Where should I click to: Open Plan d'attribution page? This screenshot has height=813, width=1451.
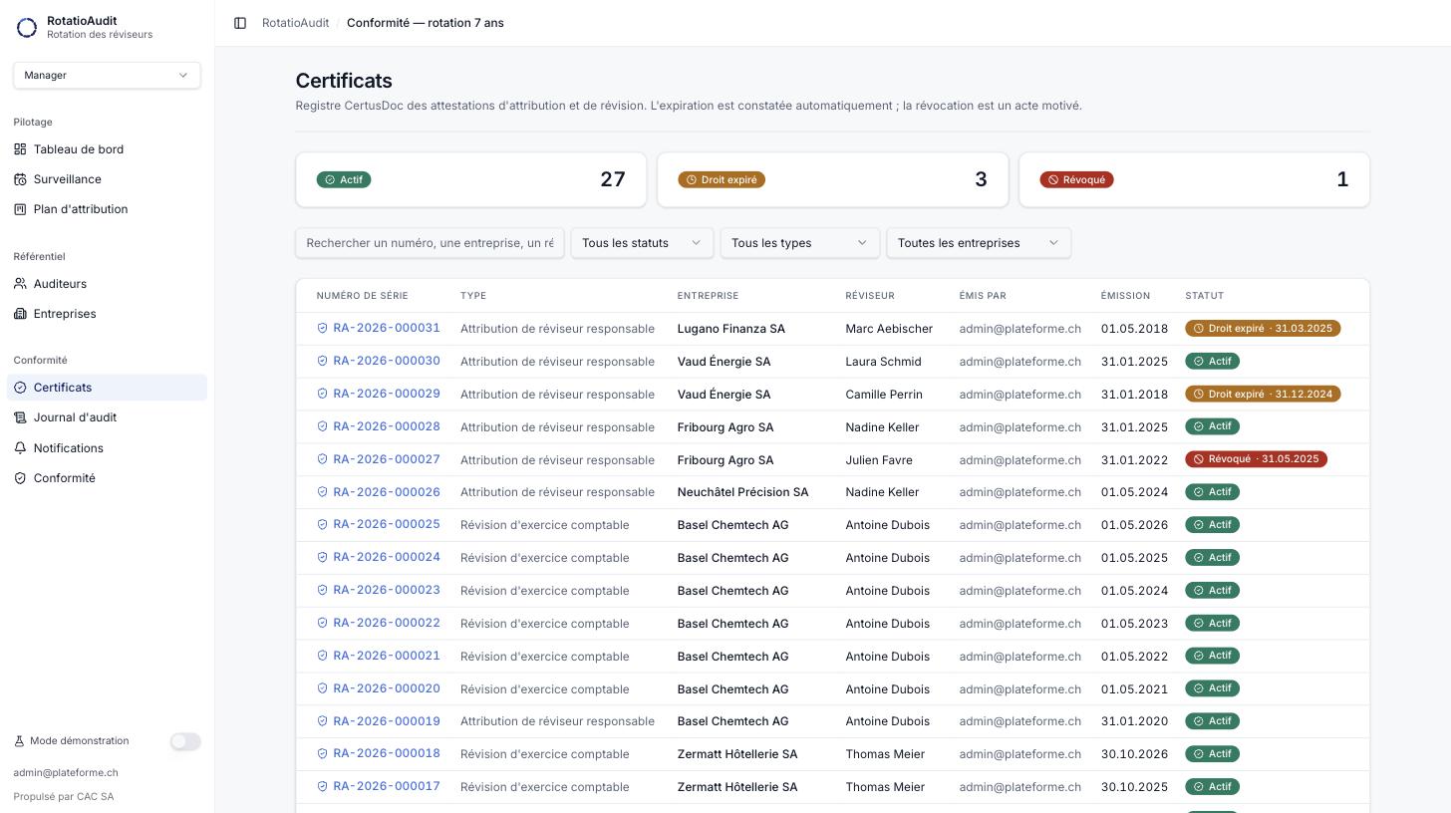point(107,209)
